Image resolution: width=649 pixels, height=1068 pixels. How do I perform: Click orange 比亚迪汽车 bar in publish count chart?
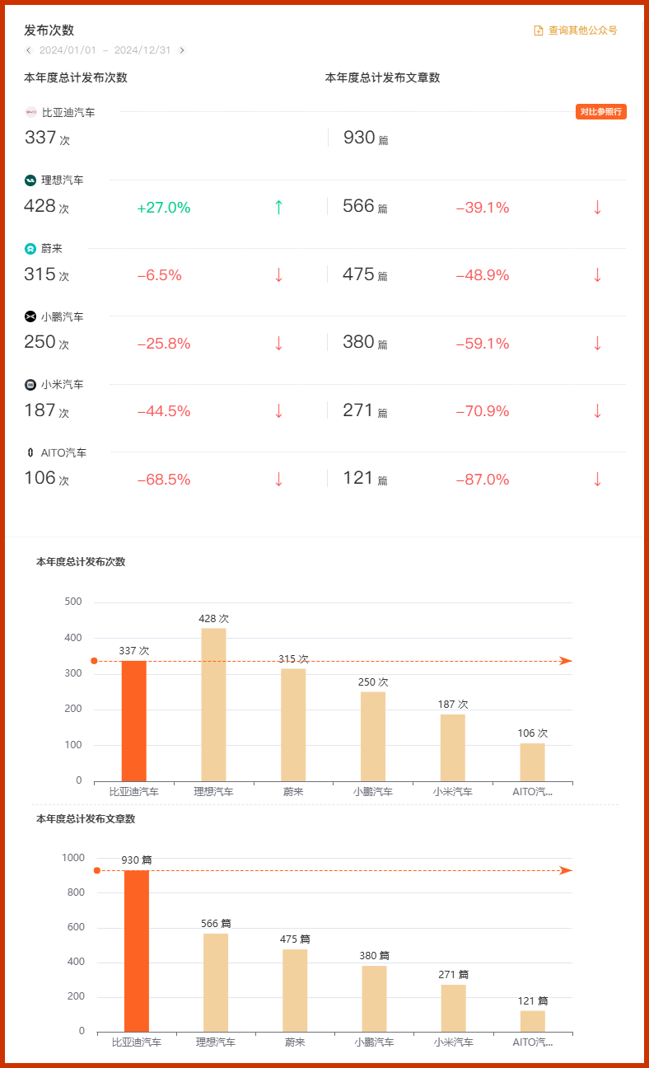click(x=134, y=721)
